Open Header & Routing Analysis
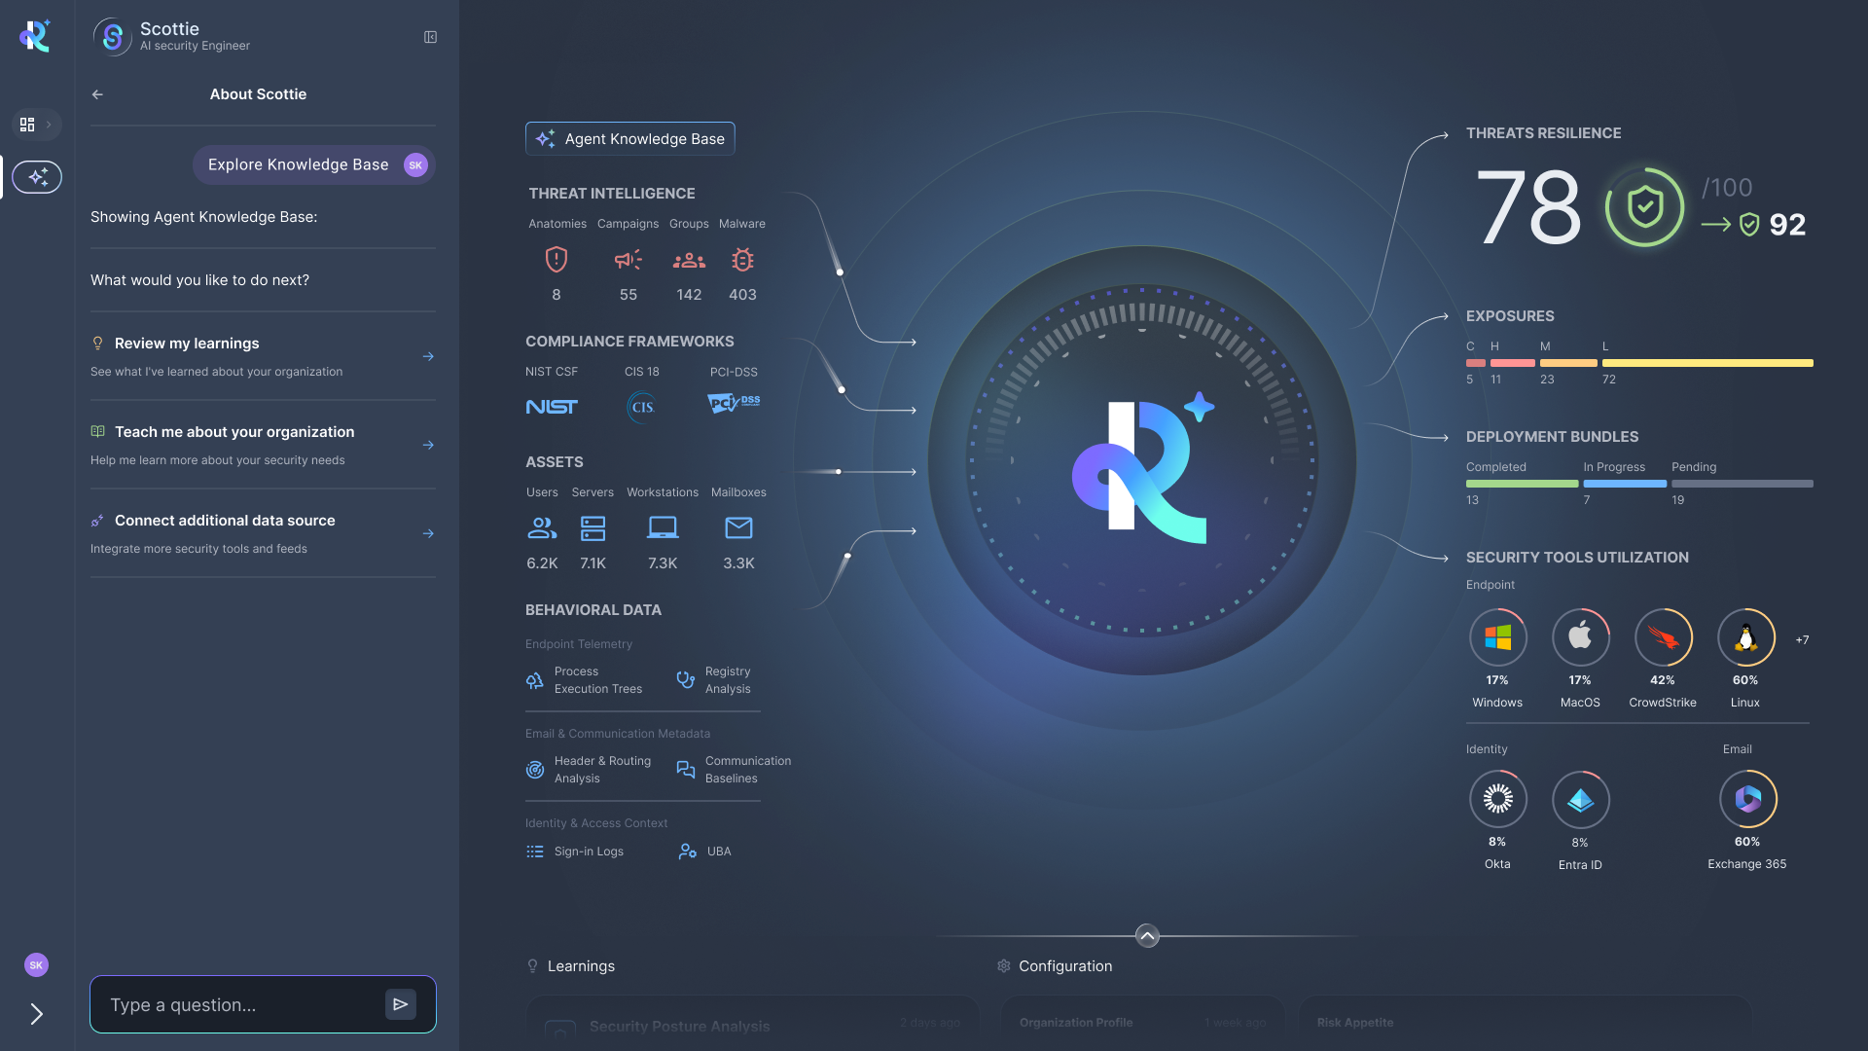Screen dimensions: 1868x1051 click(589, 770)
